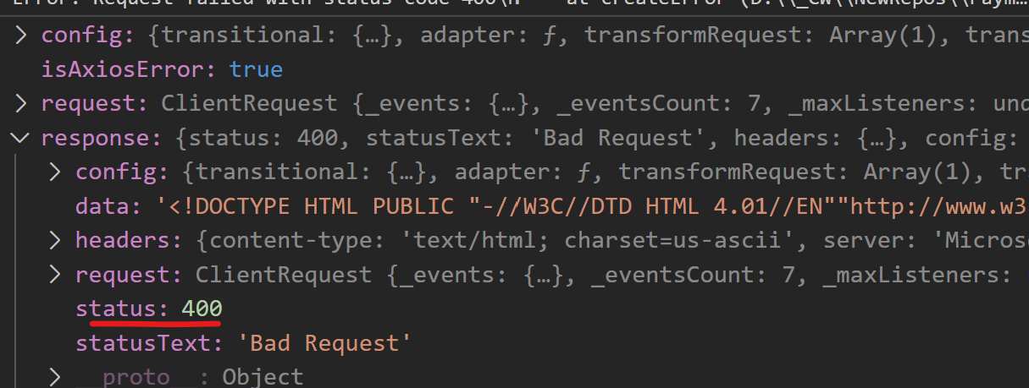The height and width of the screenshot is (388, 1029).
Task: Expand config nested under response
Action: tap(55, 172)
